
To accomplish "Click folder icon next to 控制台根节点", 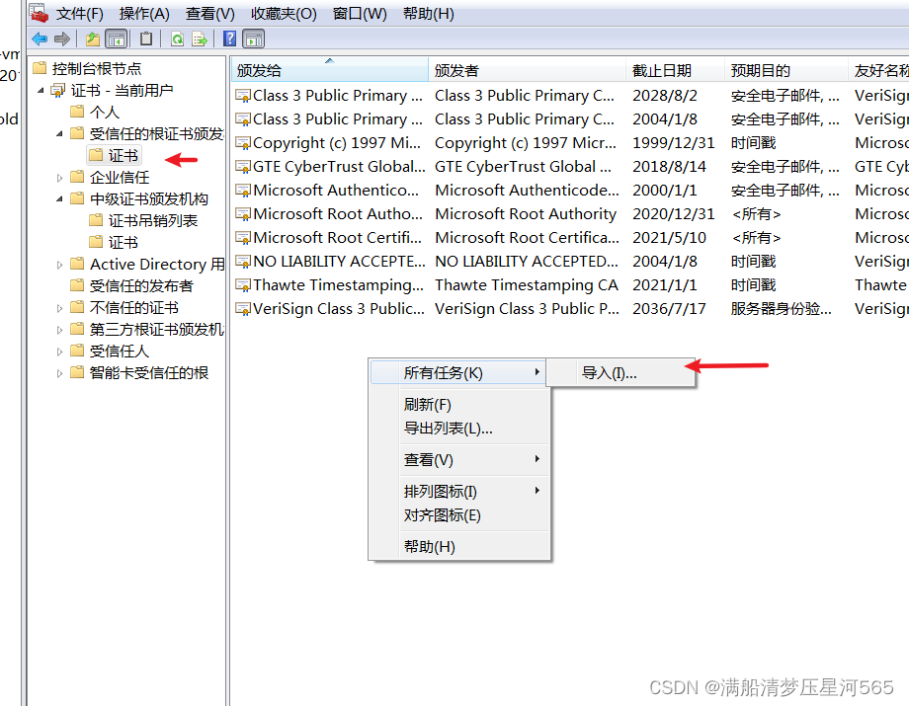I will point(40,68).
